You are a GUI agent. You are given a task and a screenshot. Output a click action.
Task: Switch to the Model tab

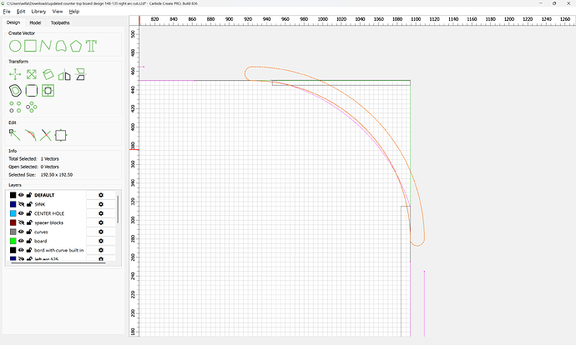coord(35,22)
